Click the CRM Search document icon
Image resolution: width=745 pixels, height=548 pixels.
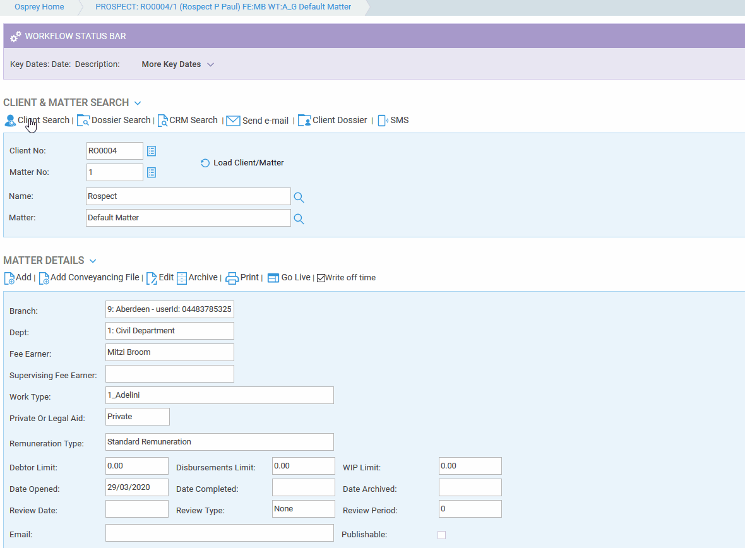click(162, 121)
